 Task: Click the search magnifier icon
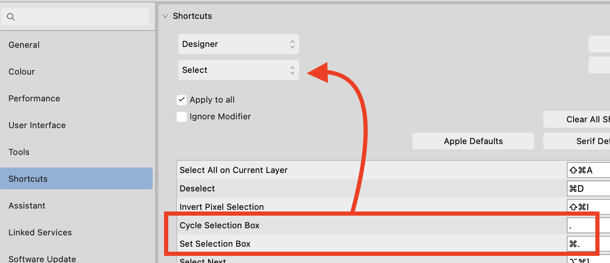pyautogui.click(x=11, y=16)
